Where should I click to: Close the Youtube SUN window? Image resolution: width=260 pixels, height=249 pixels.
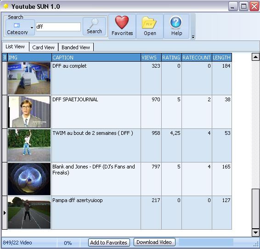pyautogui.click(x=254, y=6)
